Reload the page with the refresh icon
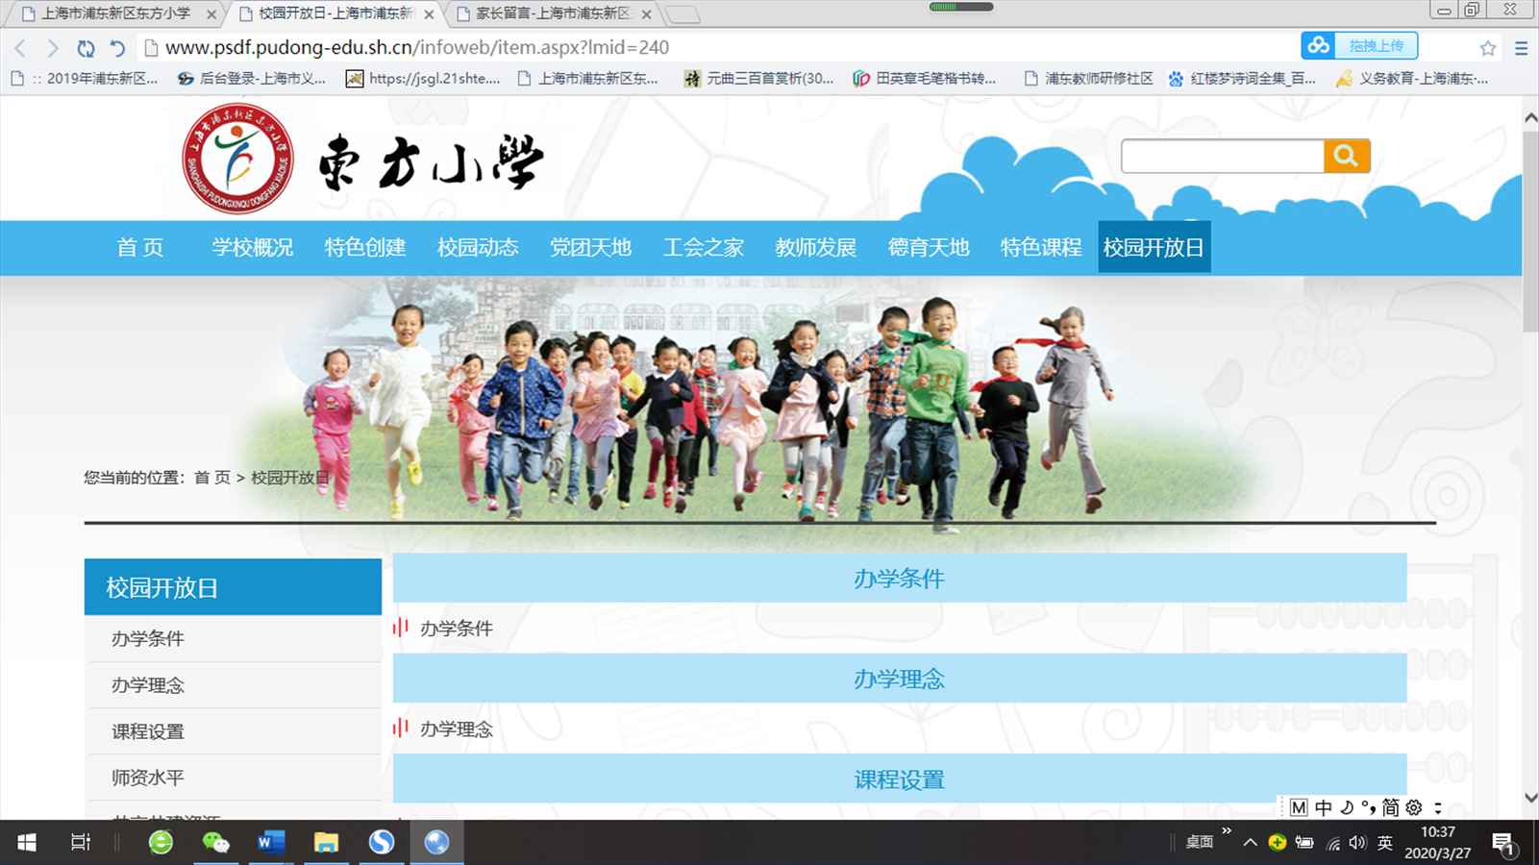 86,48
